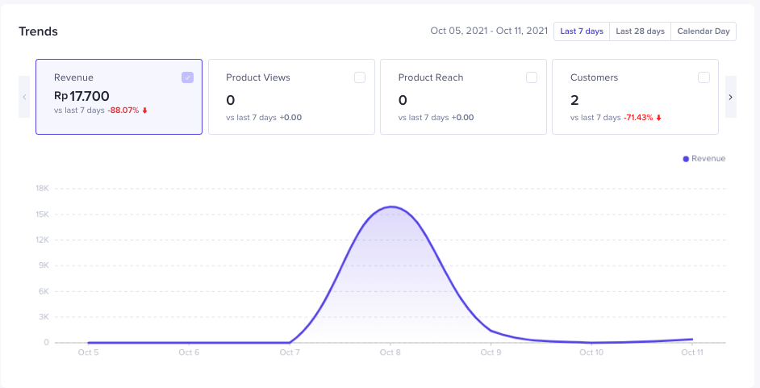This screenshot has height=388, width=760.
Task: Click the Product Reach card
Action: pyautogui.click(x=463, y=97)
